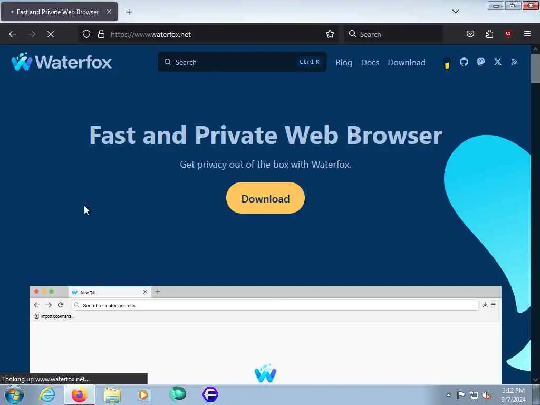This screenshot has width=540, height=405.
Task: Click the forward navigation arrow
Action: (x=32, y=34)
